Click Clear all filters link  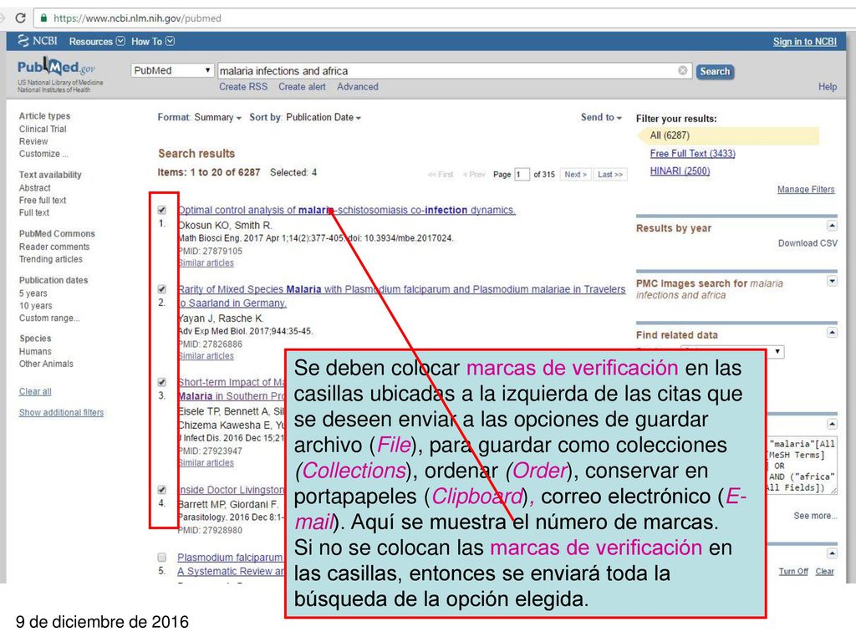[x=35, y=391]
